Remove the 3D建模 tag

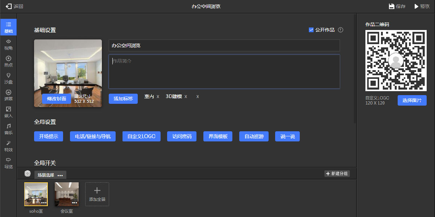tap(186, 97)
